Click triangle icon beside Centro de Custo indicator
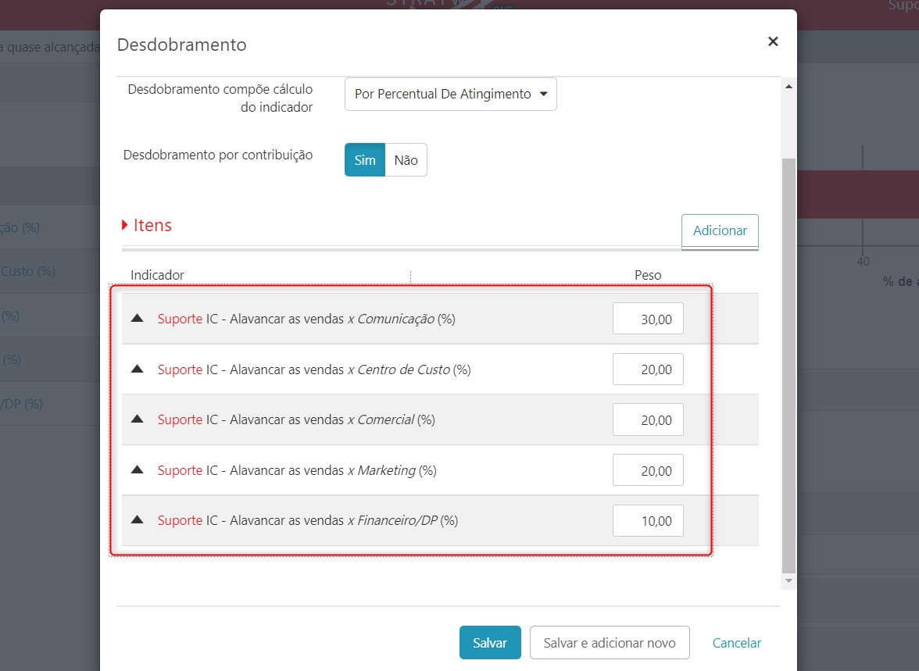The width and height of the screenshot is (919, 671). (x=138, y=369)
